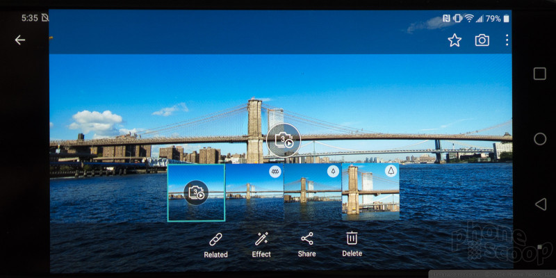Image resolution: width=556 pixels, height=278 pixels.
Task: Tap the Share label
Action: (307, 254)
